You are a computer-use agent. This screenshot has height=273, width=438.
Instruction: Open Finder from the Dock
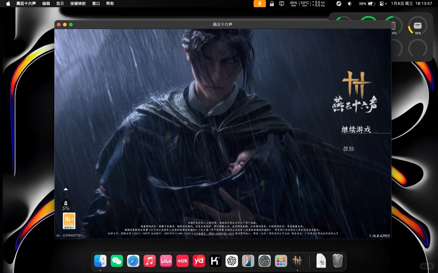[x=100, y=261]
